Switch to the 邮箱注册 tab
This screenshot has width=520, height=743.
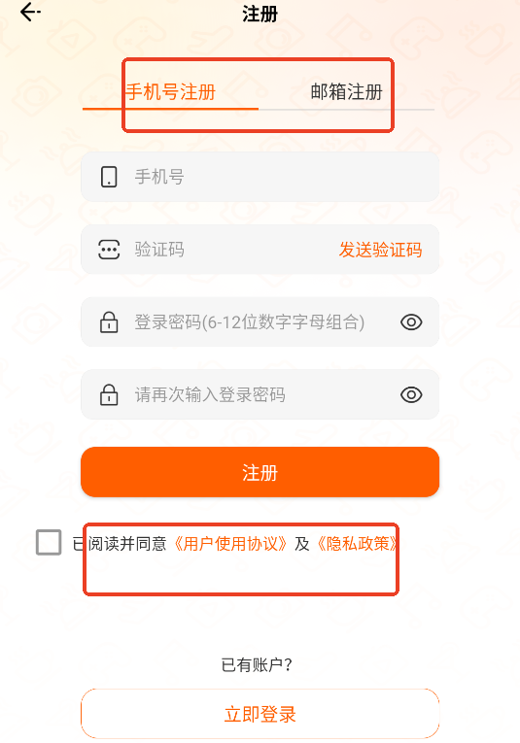click(347, 92)
